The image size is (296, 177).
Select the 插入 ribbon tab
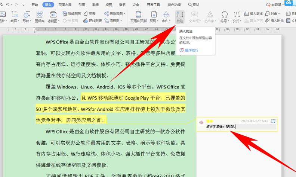(x=48, y=5)
